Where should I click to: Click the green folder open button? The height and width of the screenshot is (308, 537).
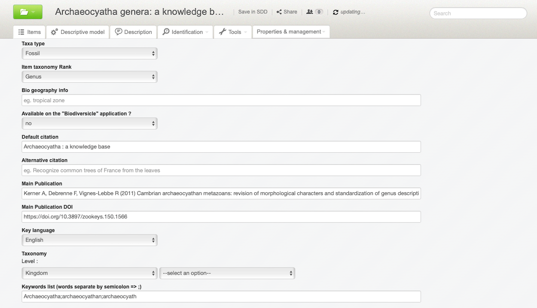pos(27,12)
